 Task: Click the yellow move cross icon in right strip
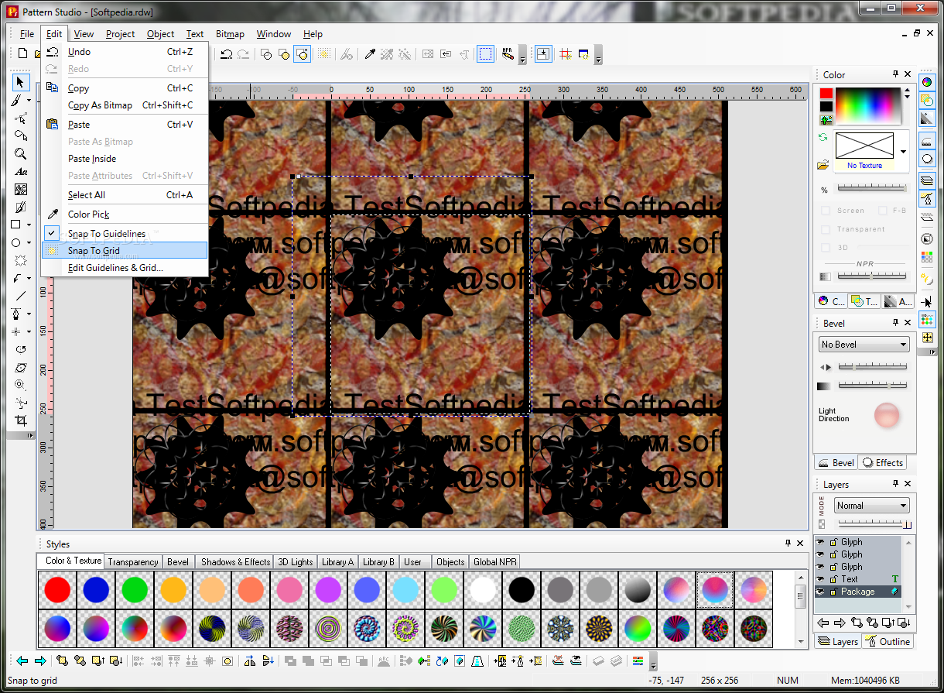pos(927,338)
